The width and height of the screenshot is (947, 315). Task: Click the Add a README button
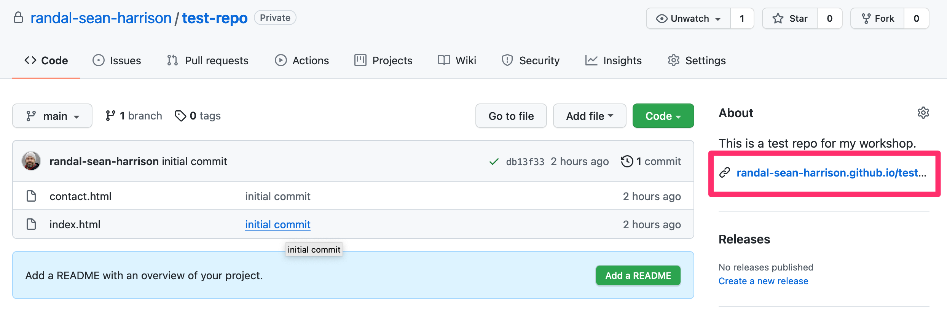[638, 275]
